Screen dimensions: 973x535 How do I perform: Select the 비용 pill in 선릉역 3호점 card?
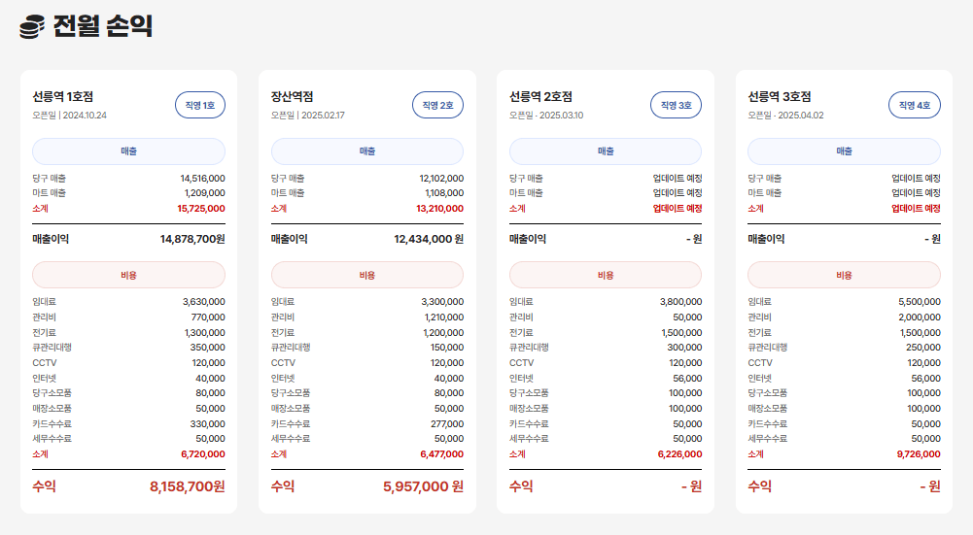click(844, 275)
